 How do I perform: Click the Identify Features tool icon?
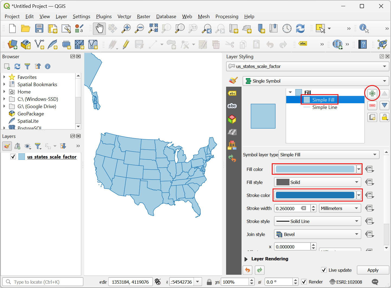pos(364,28)
